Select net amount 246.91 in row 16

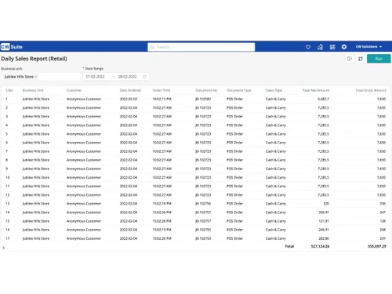click(324, 230)
